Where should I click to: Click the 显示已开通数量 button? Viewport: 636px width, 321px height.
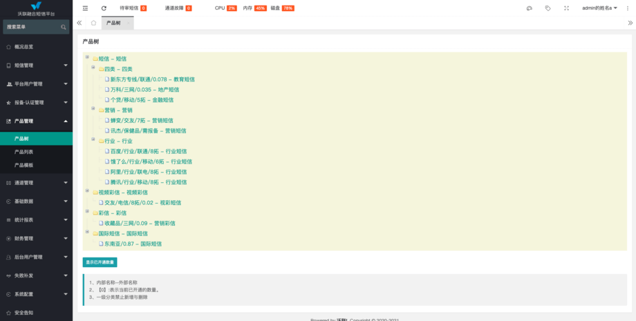click(x=100, y=262)
